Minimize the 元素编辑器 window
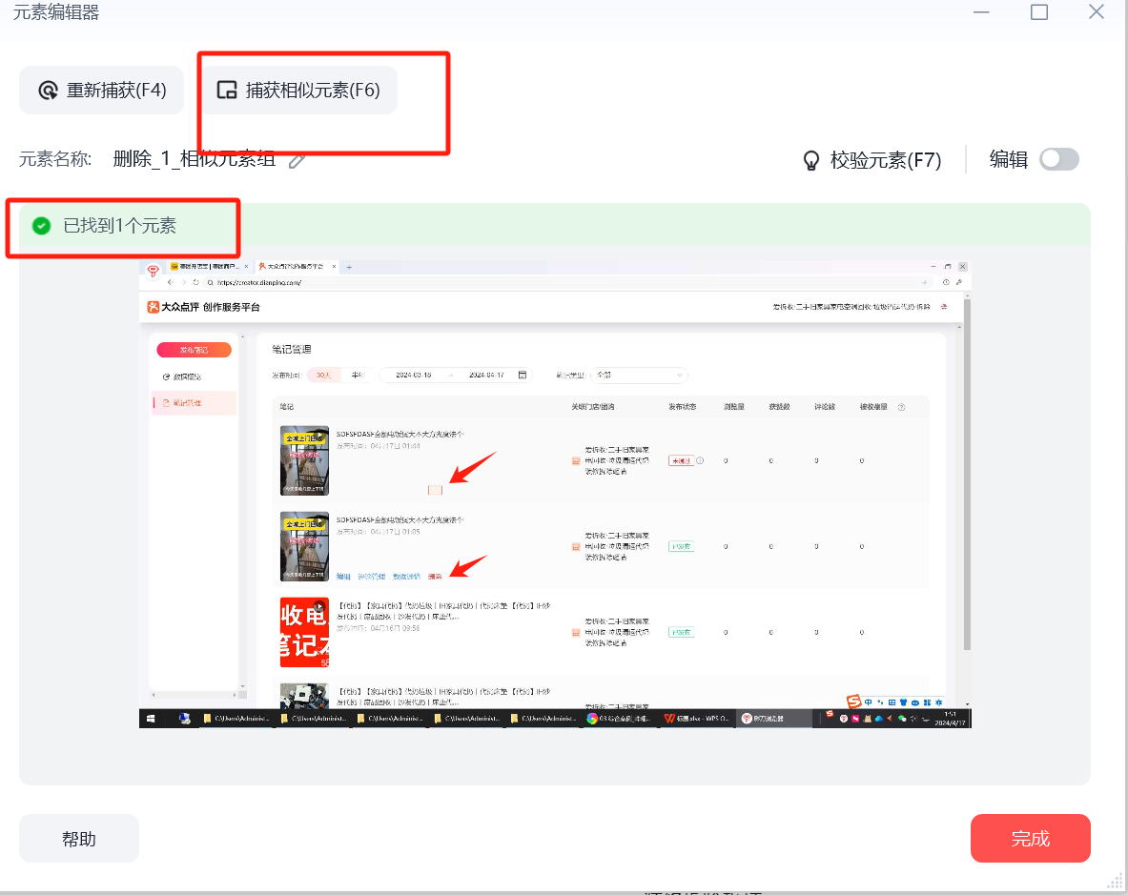Screen dimensions: 1128x895 [981, 12]
